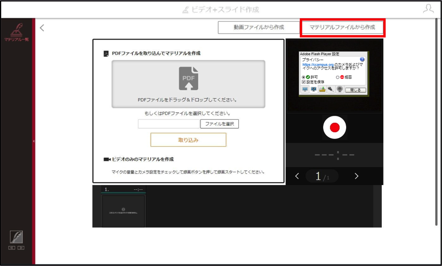This screenshot has width=442, height=266.
Task: Open Flash privacy tab monitor icon
Action: [313, 89]
